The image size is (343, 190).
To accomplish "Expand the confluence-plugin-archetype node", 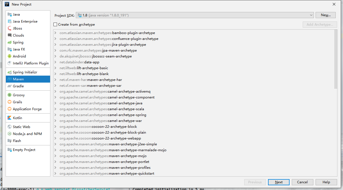I will [55, 39].
